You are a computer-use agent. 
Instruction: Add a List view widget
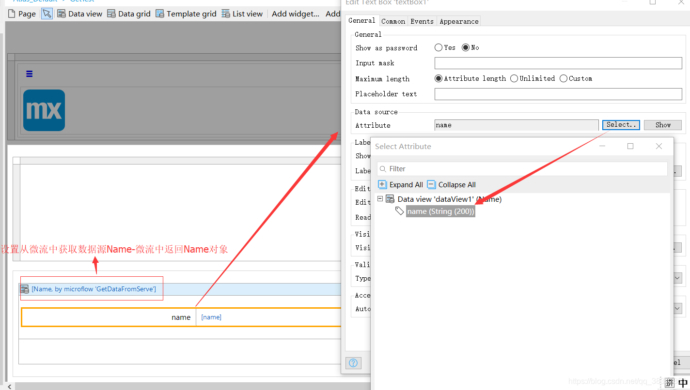pyautogui.click(x=242, y=14)
